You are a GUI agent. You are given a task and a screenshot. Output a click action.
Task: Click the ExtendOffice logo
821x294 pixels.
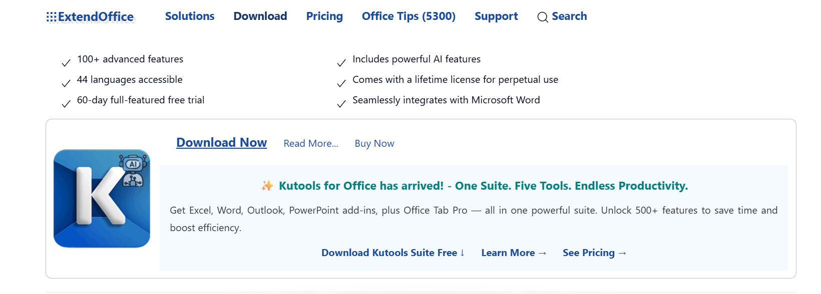(x=91, y=17)
